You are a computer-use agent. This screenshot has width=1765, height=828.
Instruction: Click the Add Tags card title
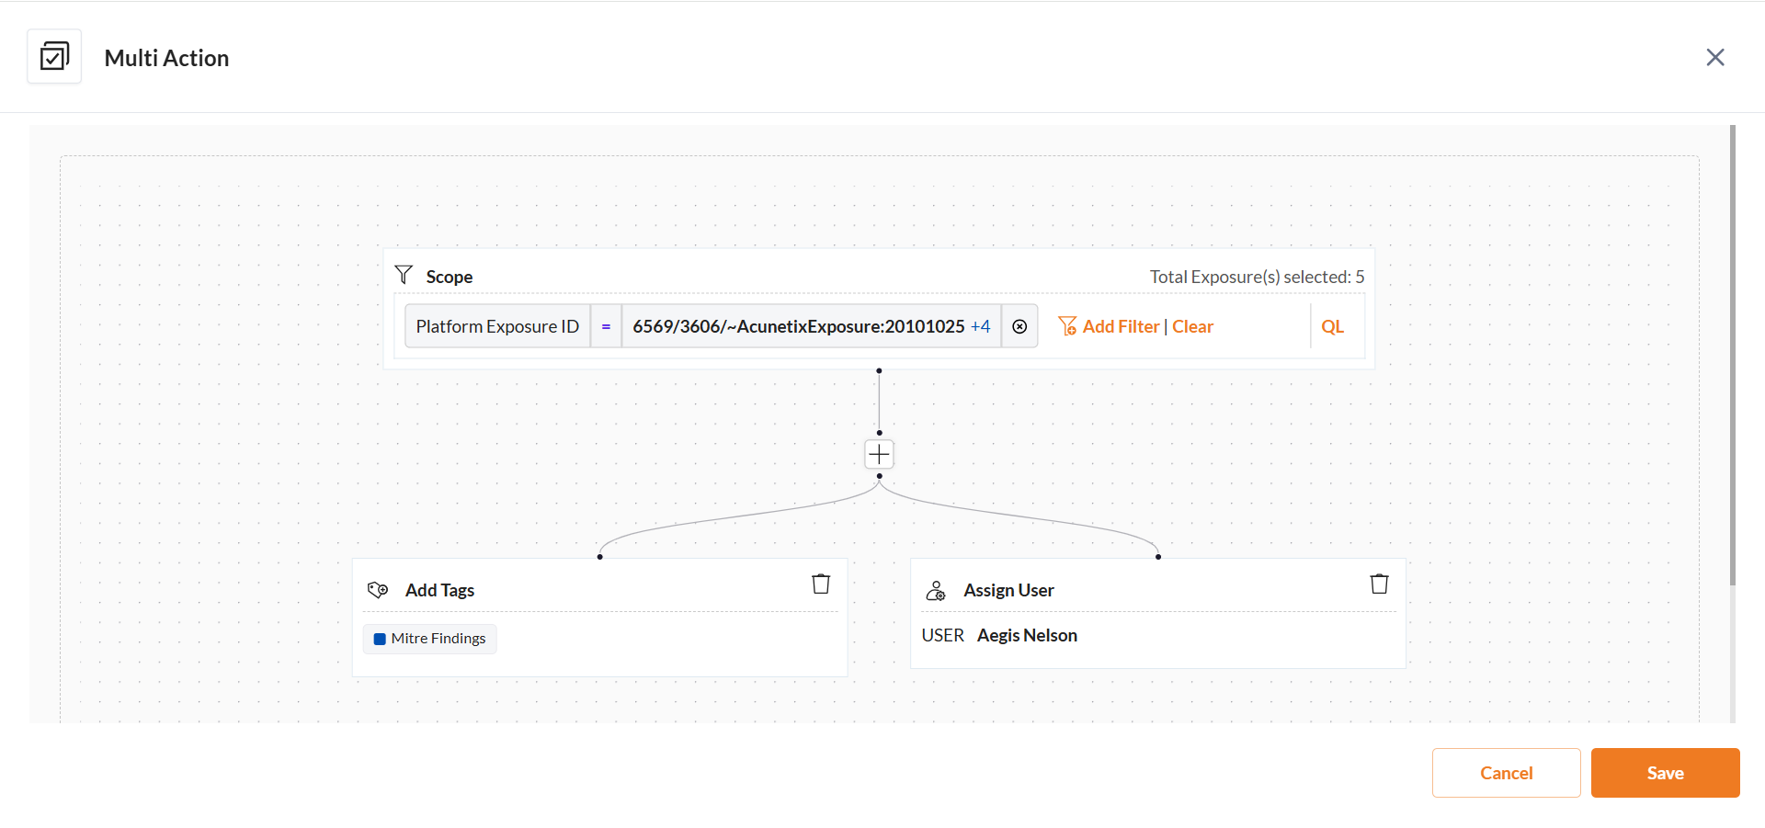click(439, 590)
